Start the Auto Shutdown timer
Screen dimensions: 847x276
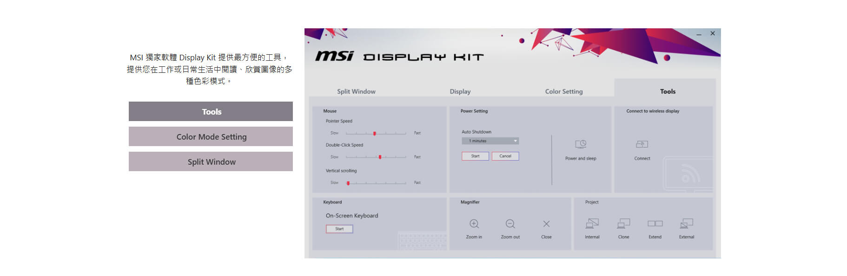pos(475,156)
